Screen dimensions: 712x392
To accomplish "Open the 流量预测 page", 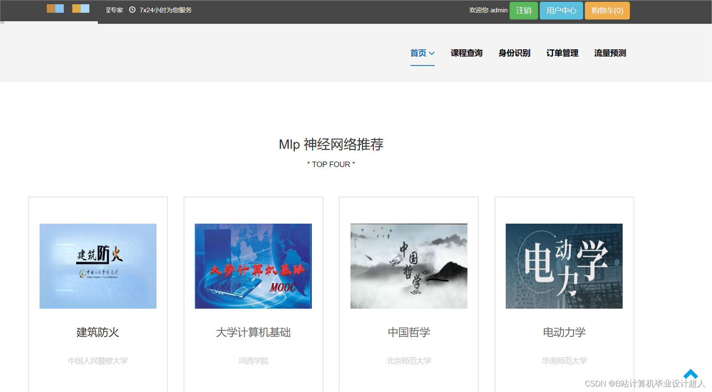I will pyautogui.click(x=609, y=53).
